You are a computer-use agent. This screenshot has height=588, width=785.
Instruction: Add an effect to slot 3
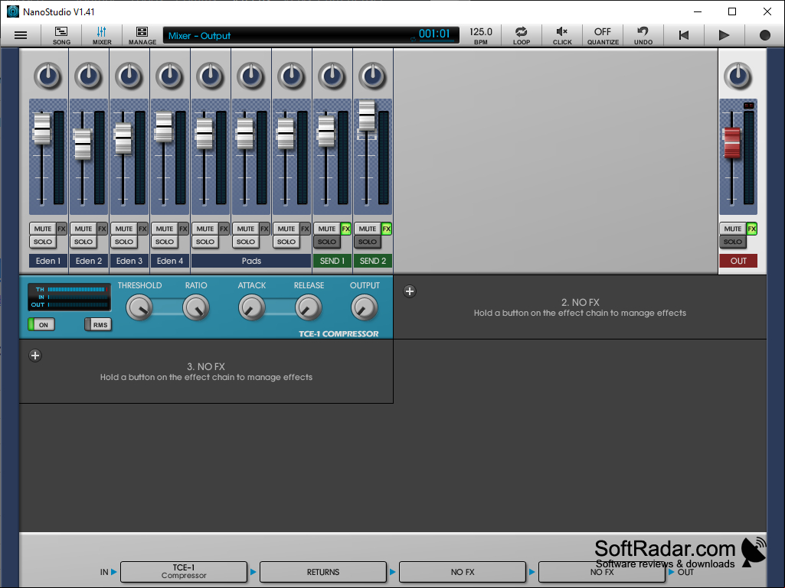pos(35,356)
